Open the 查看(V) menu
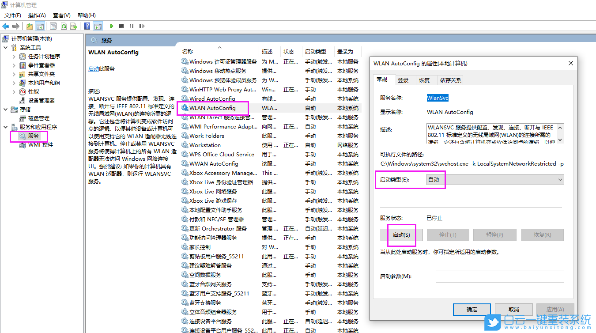 (61, 15)
